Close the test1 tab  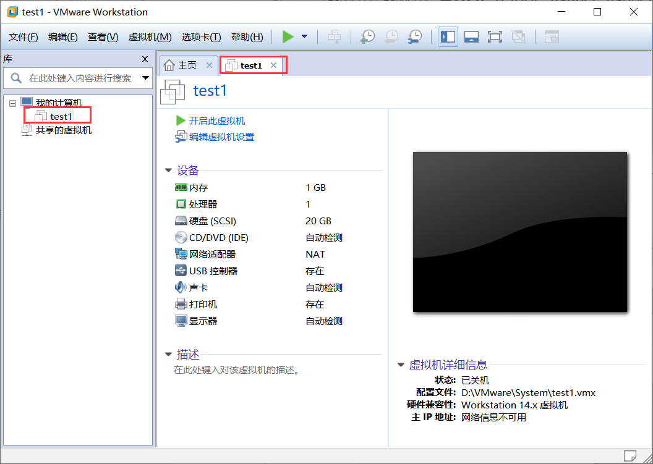pos(273,65)
